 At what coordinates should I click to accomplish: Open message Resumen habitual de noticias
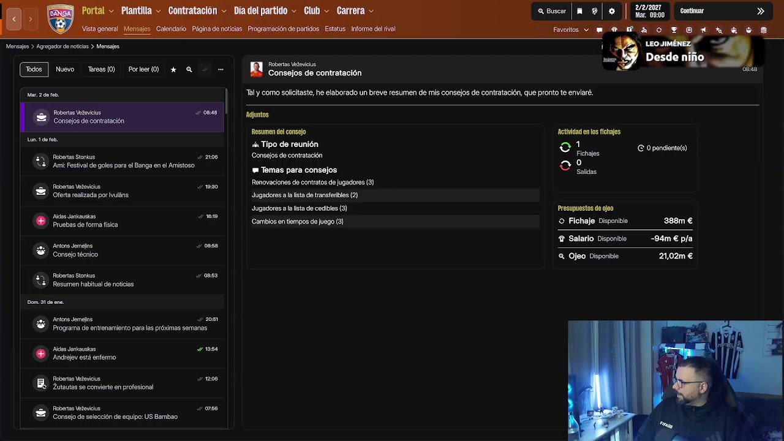123,280
